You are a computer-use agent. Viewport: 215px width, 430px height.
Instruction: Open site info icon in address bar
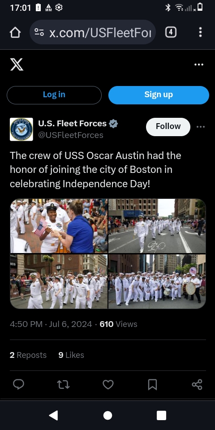(39, 32)
